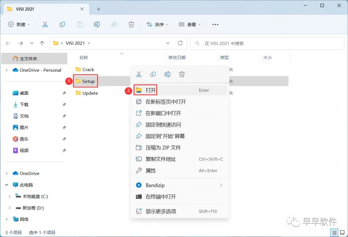This screenshot has width=348, height=237.
Task: Select the Crack folder
Action: point(85,69)
